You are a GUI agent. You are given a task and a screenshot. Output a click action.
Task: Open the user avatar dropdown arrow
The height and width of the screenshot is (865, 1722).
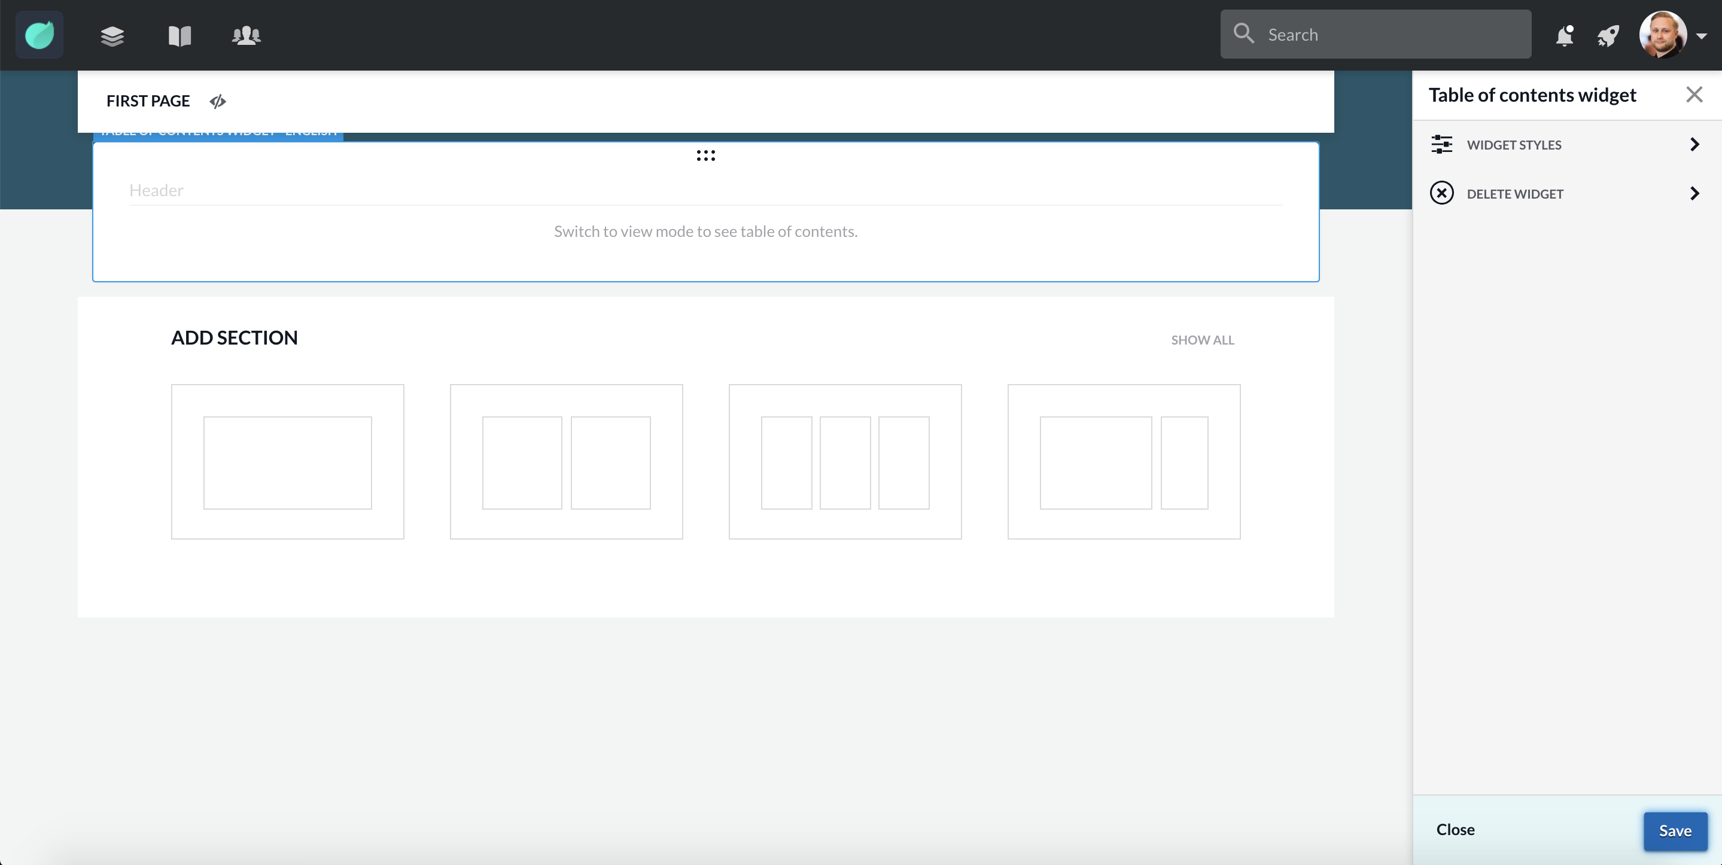[x=1701, y=36]
